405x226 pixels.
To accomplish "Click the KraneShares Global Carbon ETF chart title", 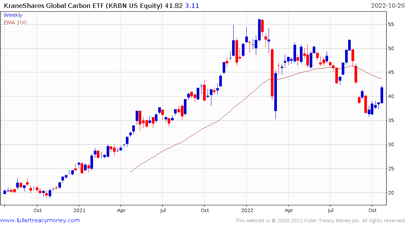I will click(x=83, y=5).
